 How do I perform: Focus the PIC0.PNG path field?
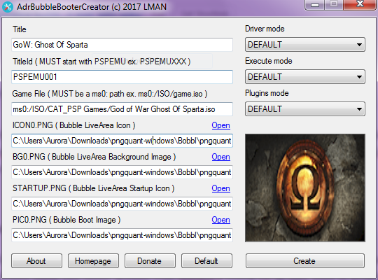point(122,235)
